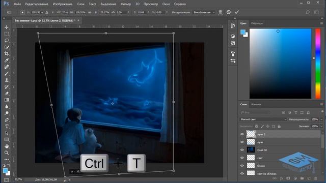Click the vertical hue spectrum slider

point(318,64)
